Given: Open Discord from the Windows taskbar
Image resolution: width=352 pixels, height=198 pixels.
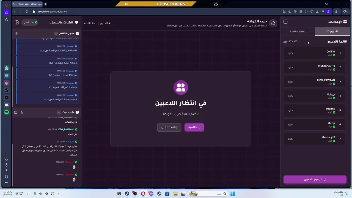Looking at the screenshot, I should 151,194.
